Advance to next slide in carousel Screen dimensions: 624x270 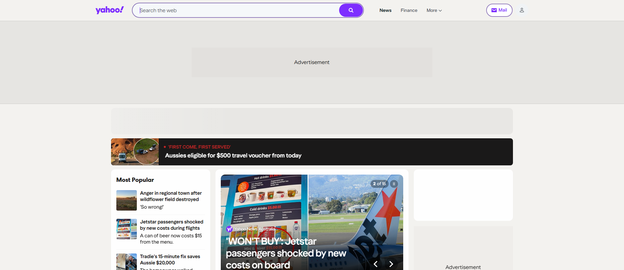click(x=391, y=264)
